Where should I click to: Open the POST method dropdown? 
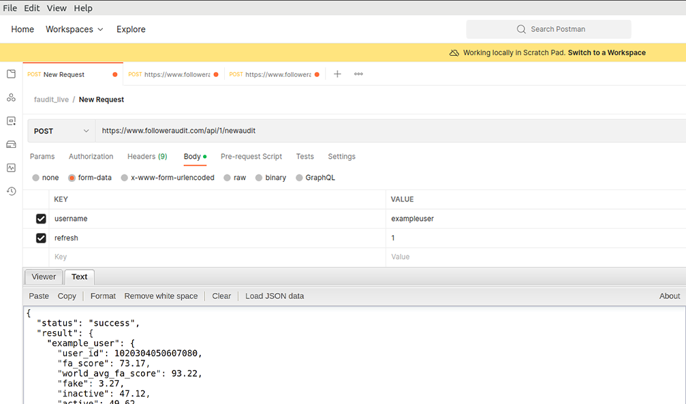[61, 131]
